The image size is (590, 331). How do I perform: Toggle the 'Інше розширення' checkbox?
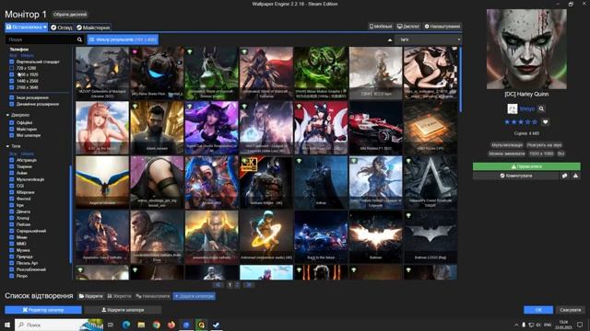12,97
